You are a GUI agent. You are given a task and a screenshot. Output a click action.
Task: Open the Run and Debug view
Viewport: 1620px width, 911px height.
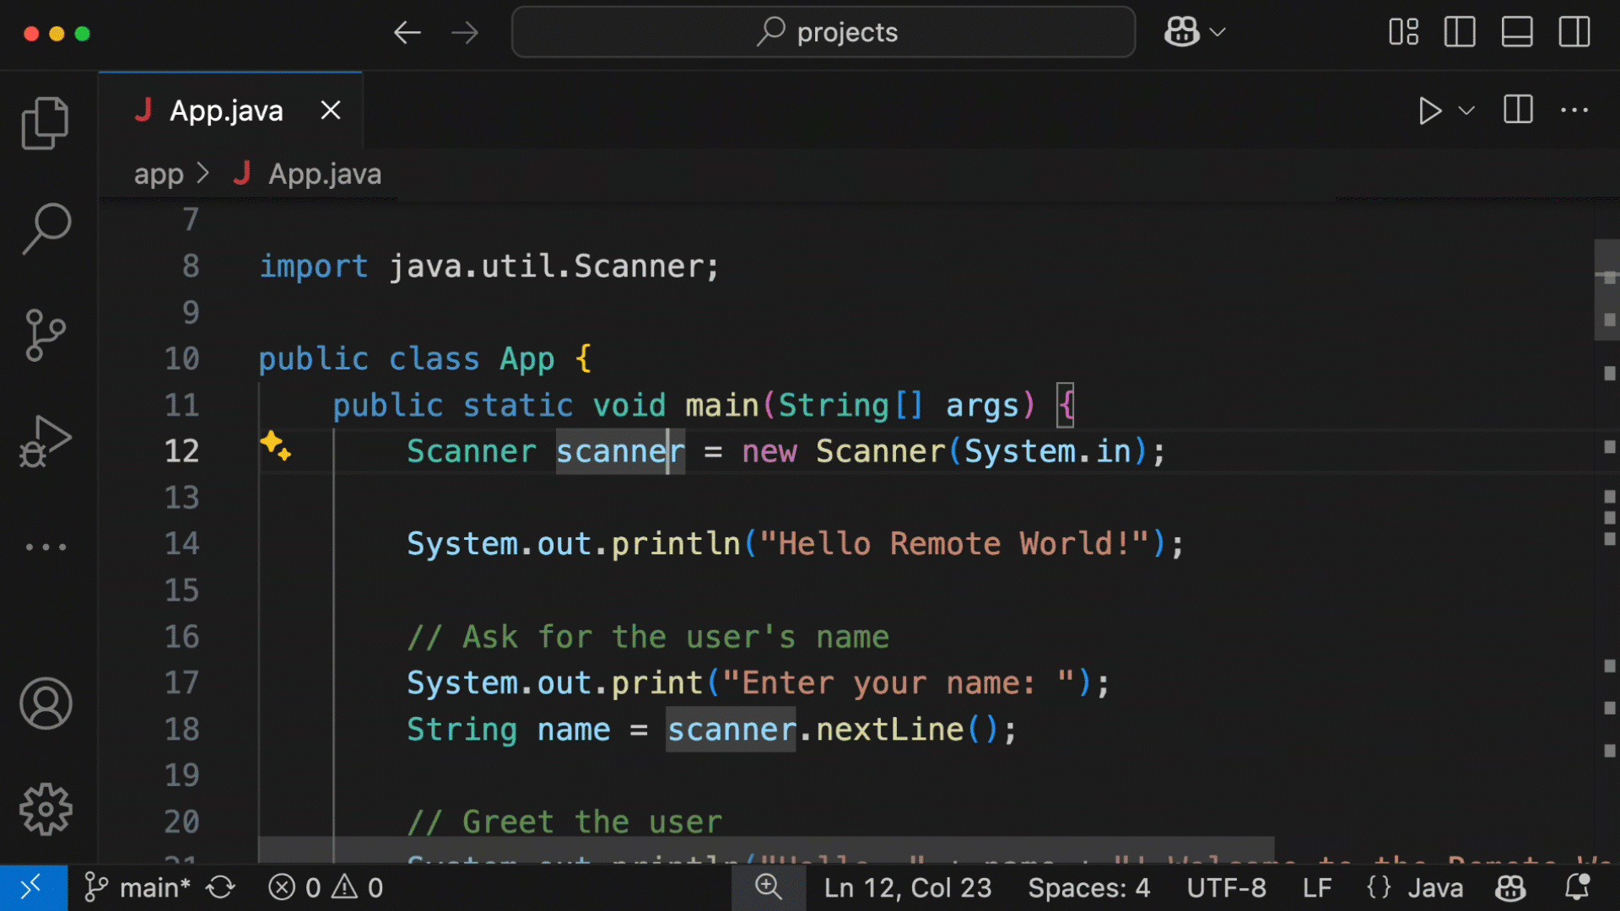pos(46,440)
